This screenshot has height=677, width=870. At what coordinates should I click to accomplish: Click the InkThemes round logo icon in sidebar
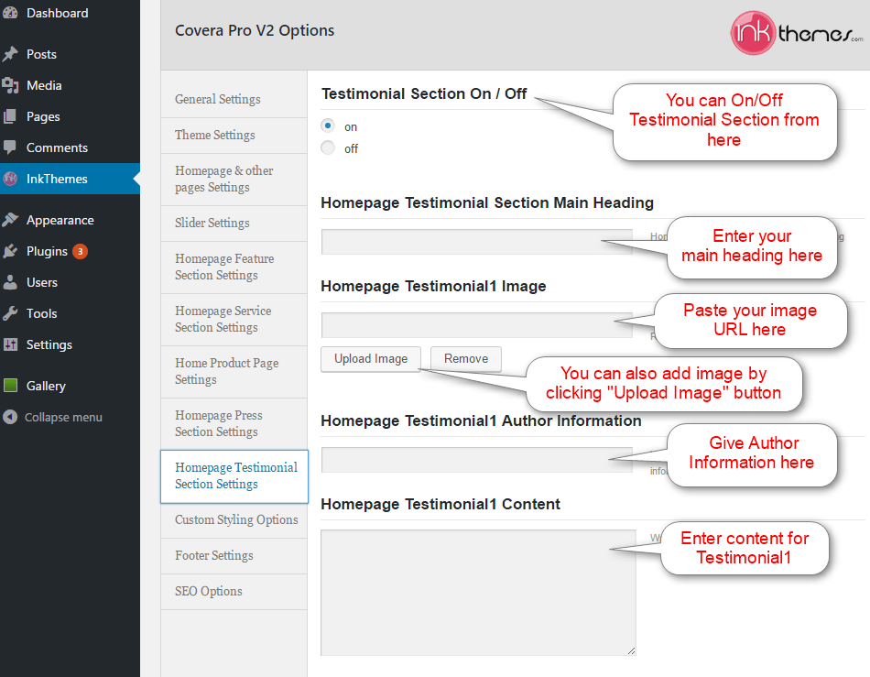click(10, 179)
